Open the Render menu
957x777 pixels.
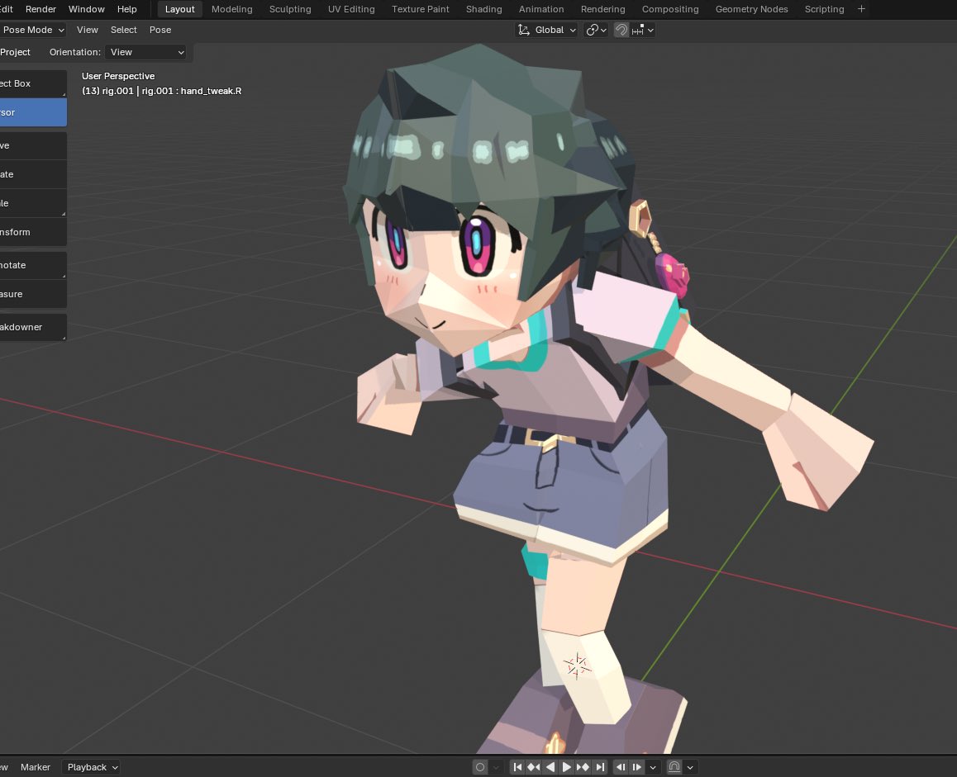click(x=40, y=9)
